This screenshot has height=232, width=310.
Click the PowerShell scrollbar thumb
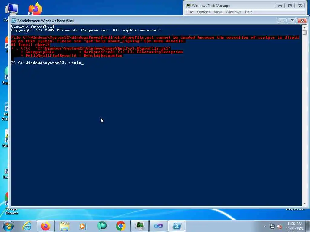[305, 32]
